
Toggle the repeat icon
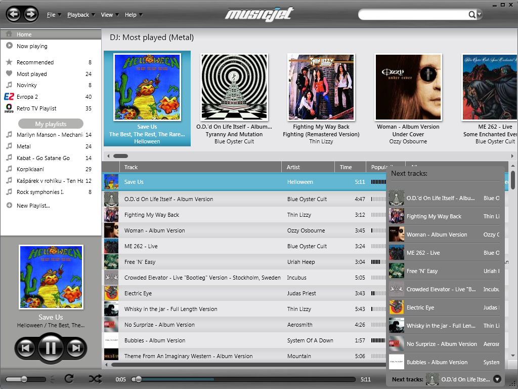tap(69, 379)
